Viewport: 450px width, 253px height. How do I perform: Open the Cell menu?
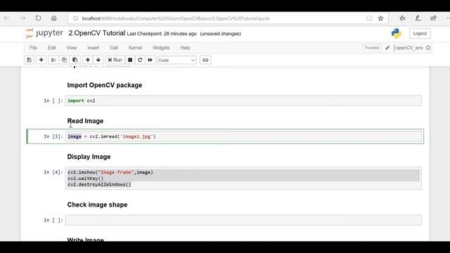pos(114,48)
